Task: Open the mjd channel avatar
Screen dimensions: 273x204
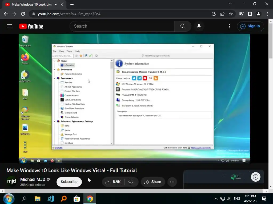Action: 11,181
